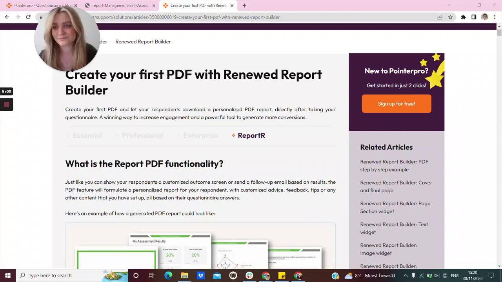Screen dimensions: 502x282
Task: Open the clock showing 15:20
Action: (x=473, y=275)
